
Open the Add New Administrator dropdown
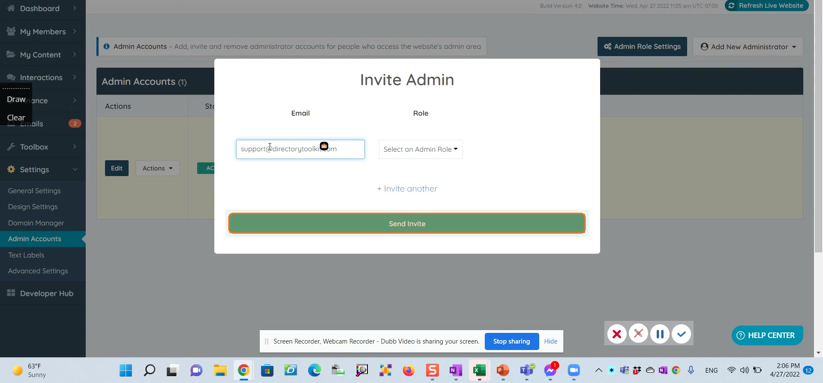(748, 47)
